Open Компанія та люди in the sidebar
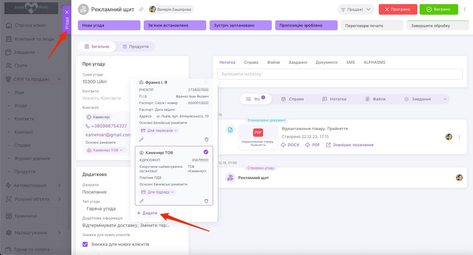The width and height of the screenshot is (473, 255). (30, 39)
